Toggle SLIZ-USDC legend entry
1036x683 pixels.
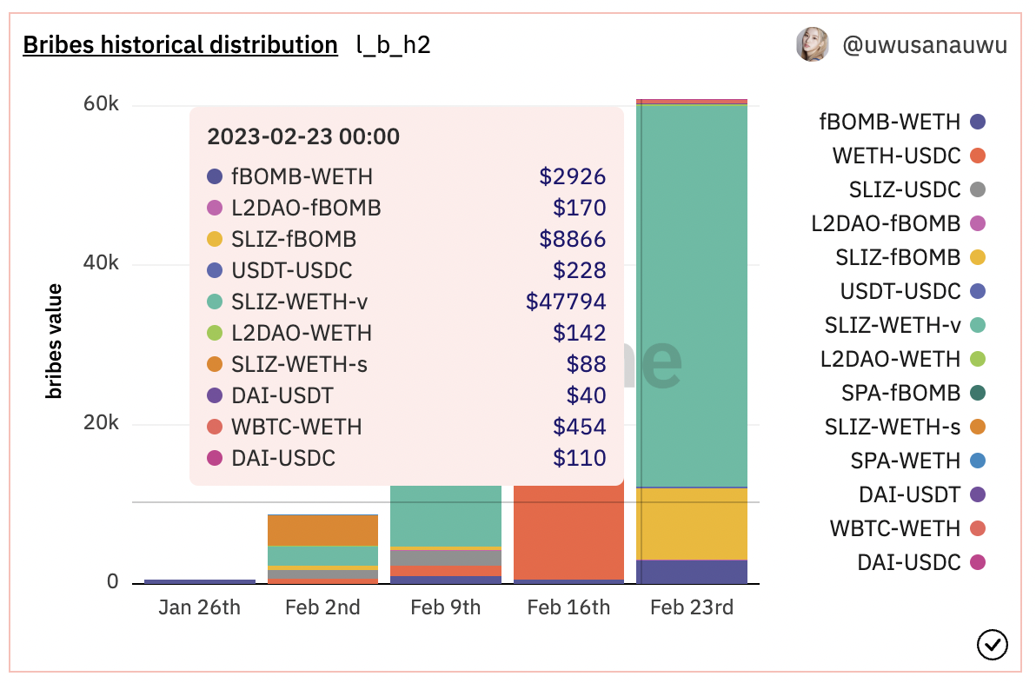(916, 190)
